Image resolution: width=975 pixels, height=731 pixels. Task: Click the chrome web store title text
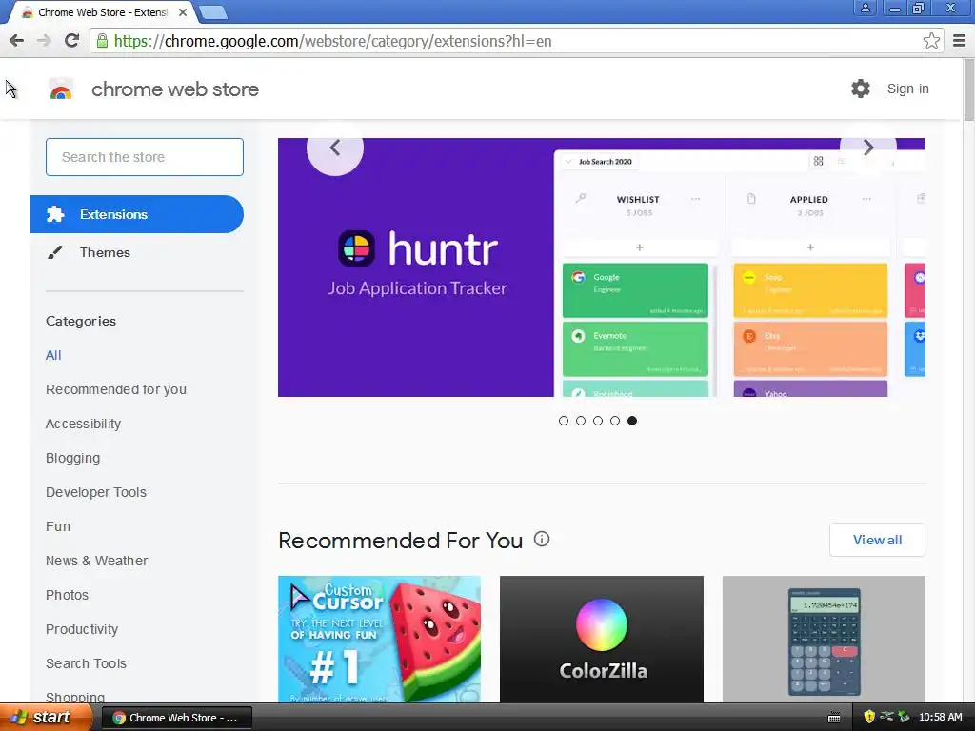(x=175, y=89)
